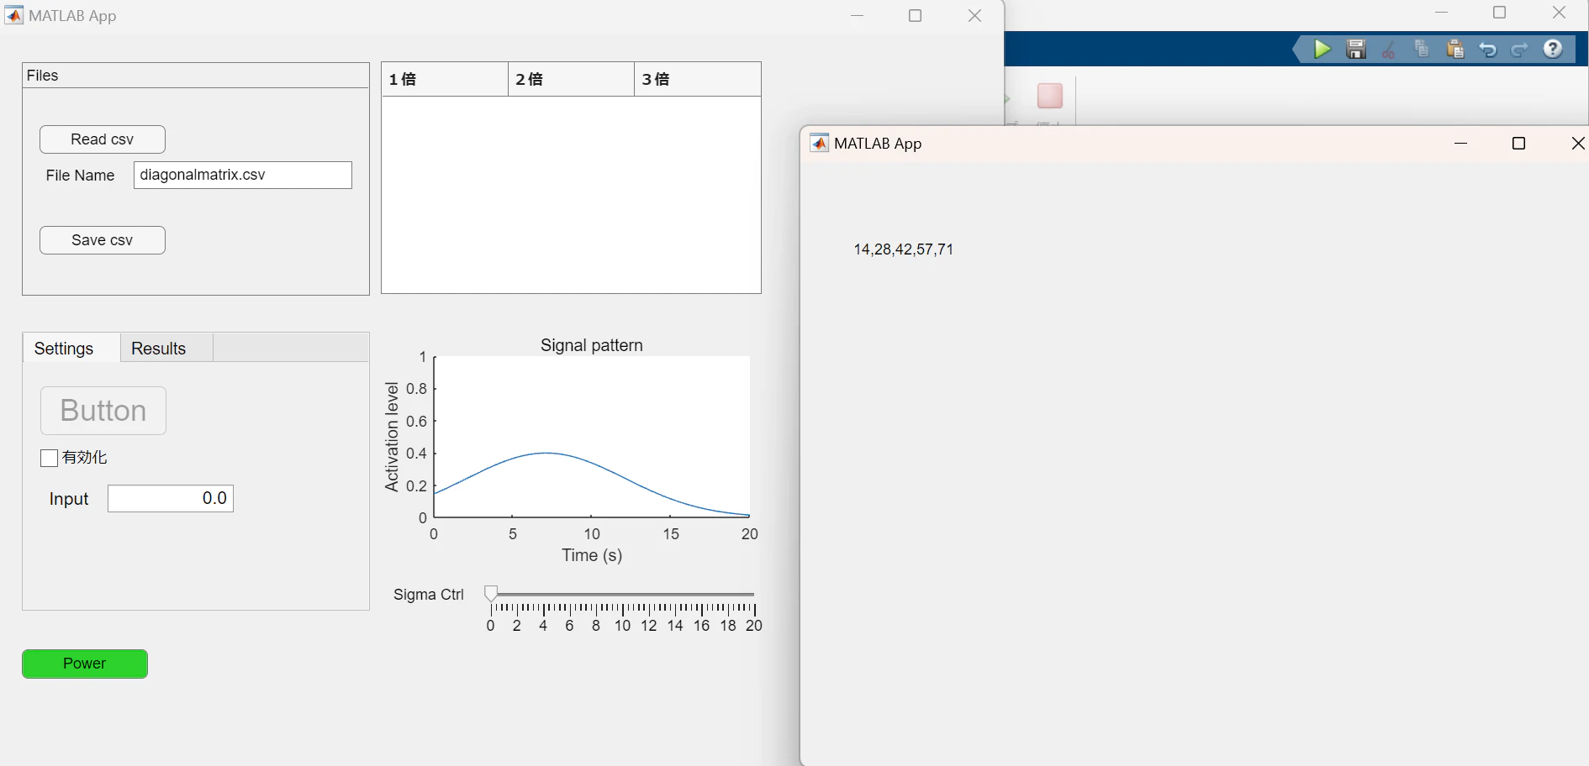Screen dimensions: 1589x766
Task: Click the save floppy disk icon
Action: pos(1356,50)
